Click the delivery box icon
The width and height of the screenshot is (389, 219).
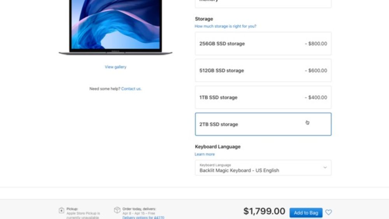coord(117,210)
